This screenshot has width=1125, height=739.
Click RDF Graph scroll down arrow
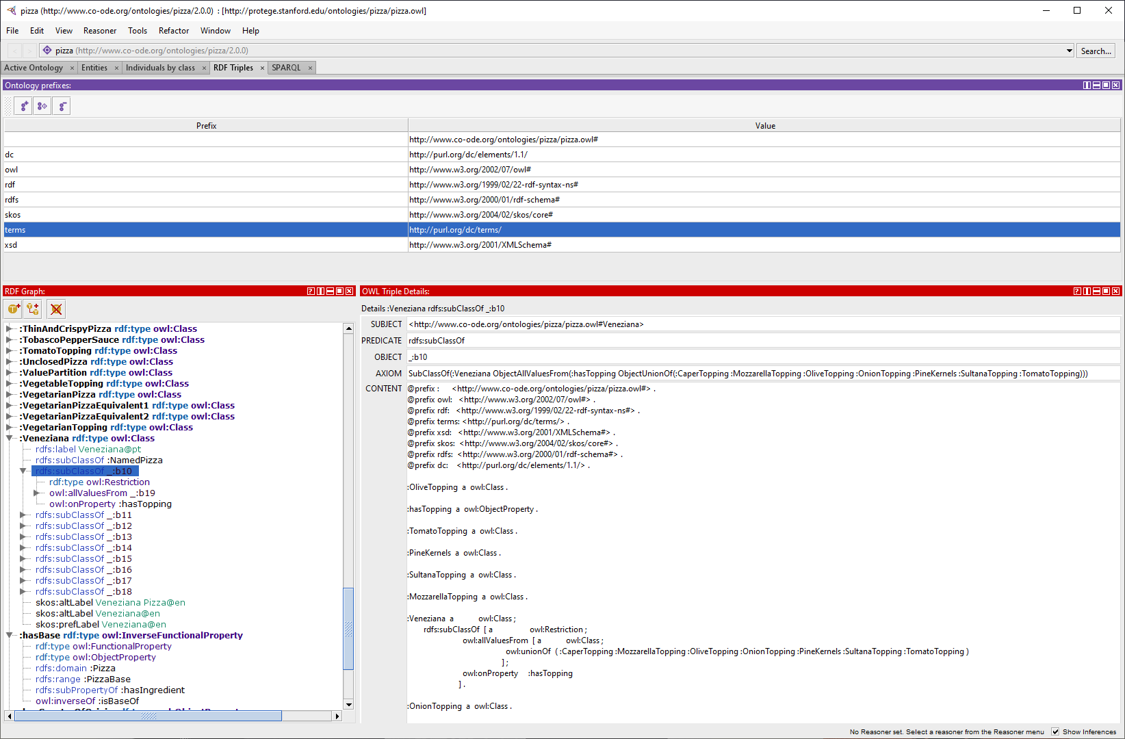[348, 705]
